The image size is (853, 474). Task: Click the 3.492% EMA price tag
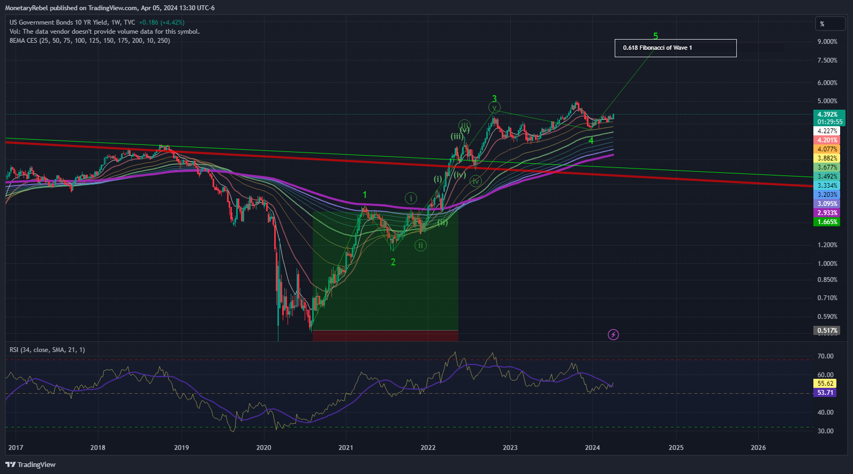click(827, 177)
